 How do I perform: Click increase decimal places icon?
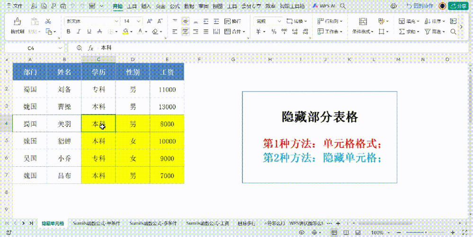click(295, 31)
